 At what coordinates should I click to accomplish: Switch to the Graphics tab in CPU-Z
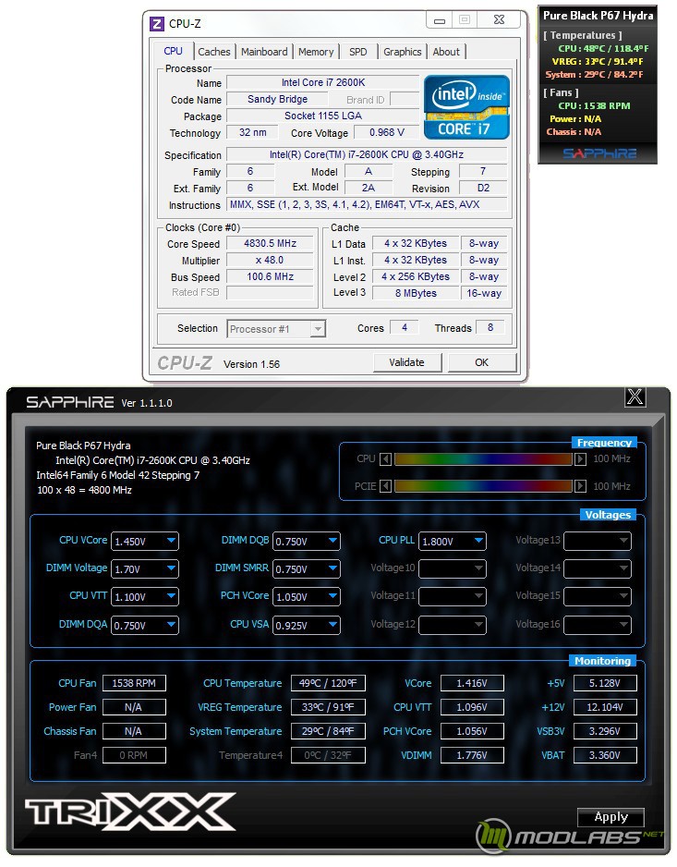pyautogui.click(x=403, y=52)
